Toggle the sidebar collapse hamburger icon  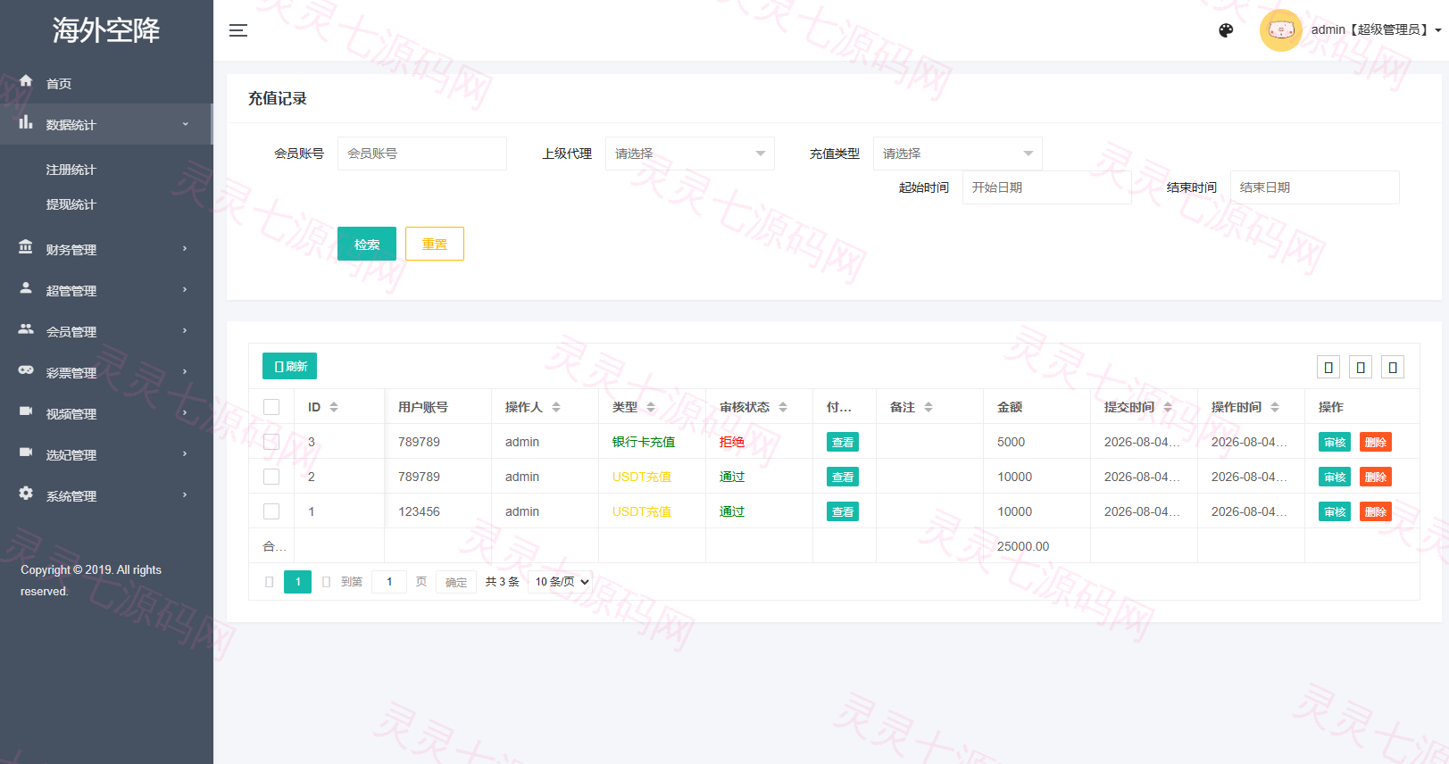pos(238,30)
